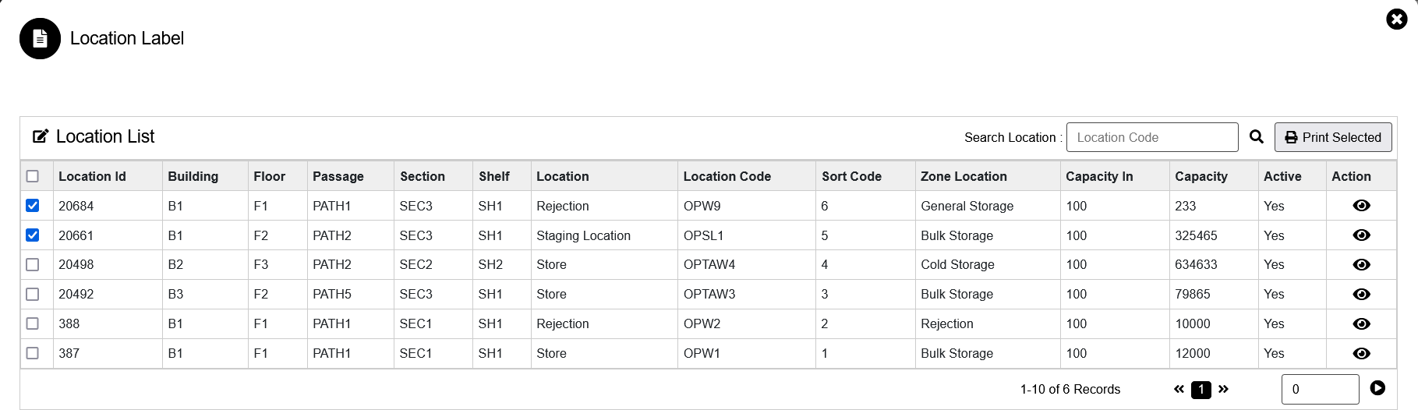This screenshot has height=410, width=1418.
Task: Open eye icon for OPW1 row
Action: coord(1361,354)
